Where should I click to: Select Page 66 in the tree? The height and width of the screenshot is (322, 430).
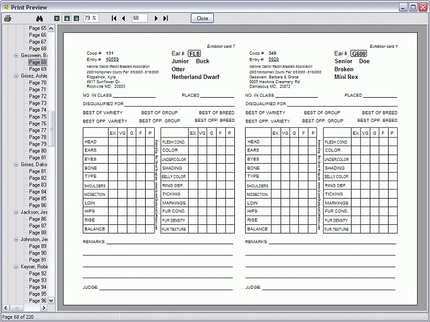(38, 35)
